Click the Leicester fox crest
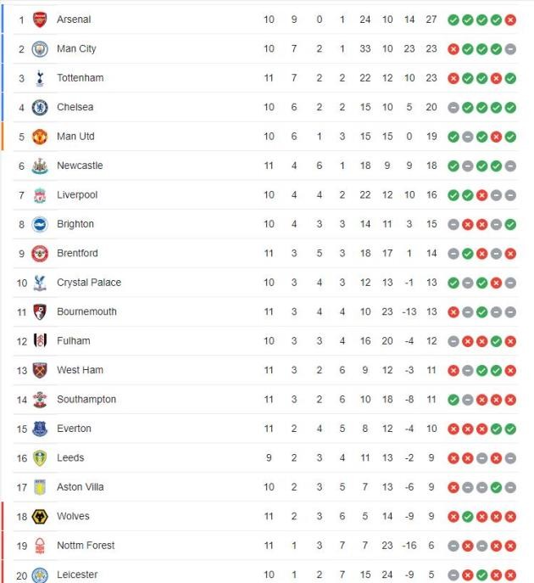 [x=40, y=575]
